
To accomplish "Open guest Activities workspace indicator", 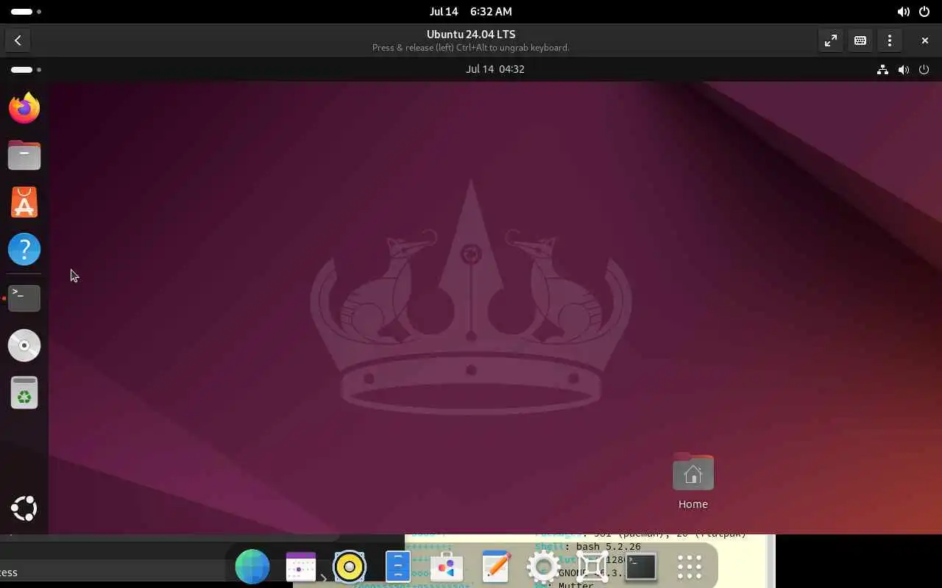I will tap(26, 69).
